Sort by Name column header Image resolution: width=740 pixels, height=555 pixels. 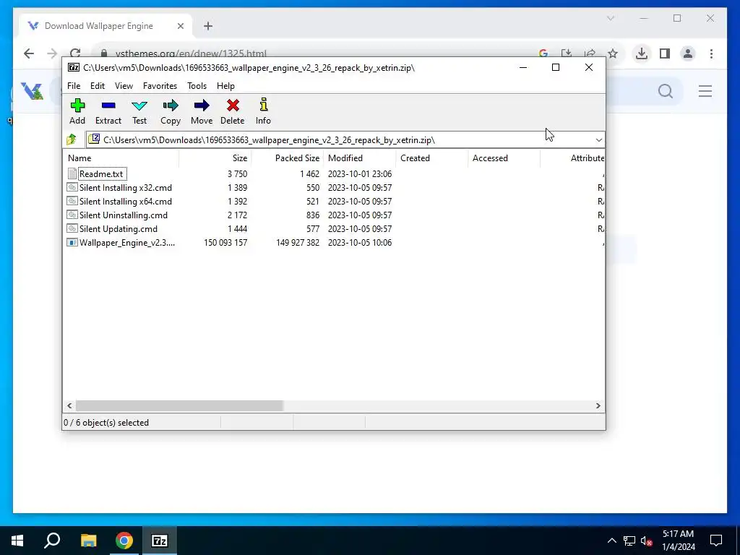tap(121, 158)
